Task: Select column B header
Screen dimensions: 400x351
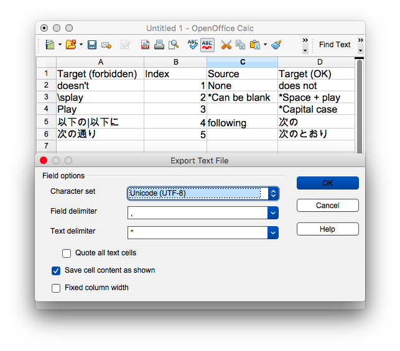Action: click(175, 62)
